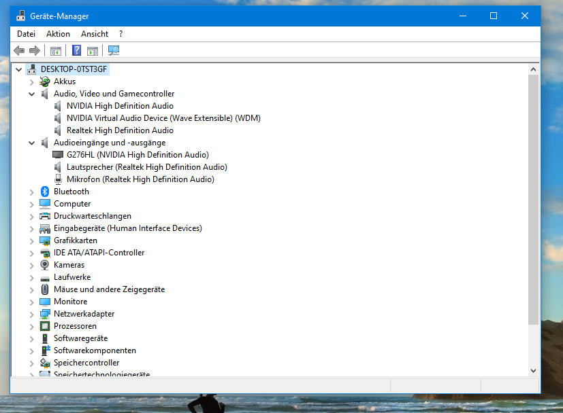Click the Eingabegeräte HID icon

(x=44, y=228)
